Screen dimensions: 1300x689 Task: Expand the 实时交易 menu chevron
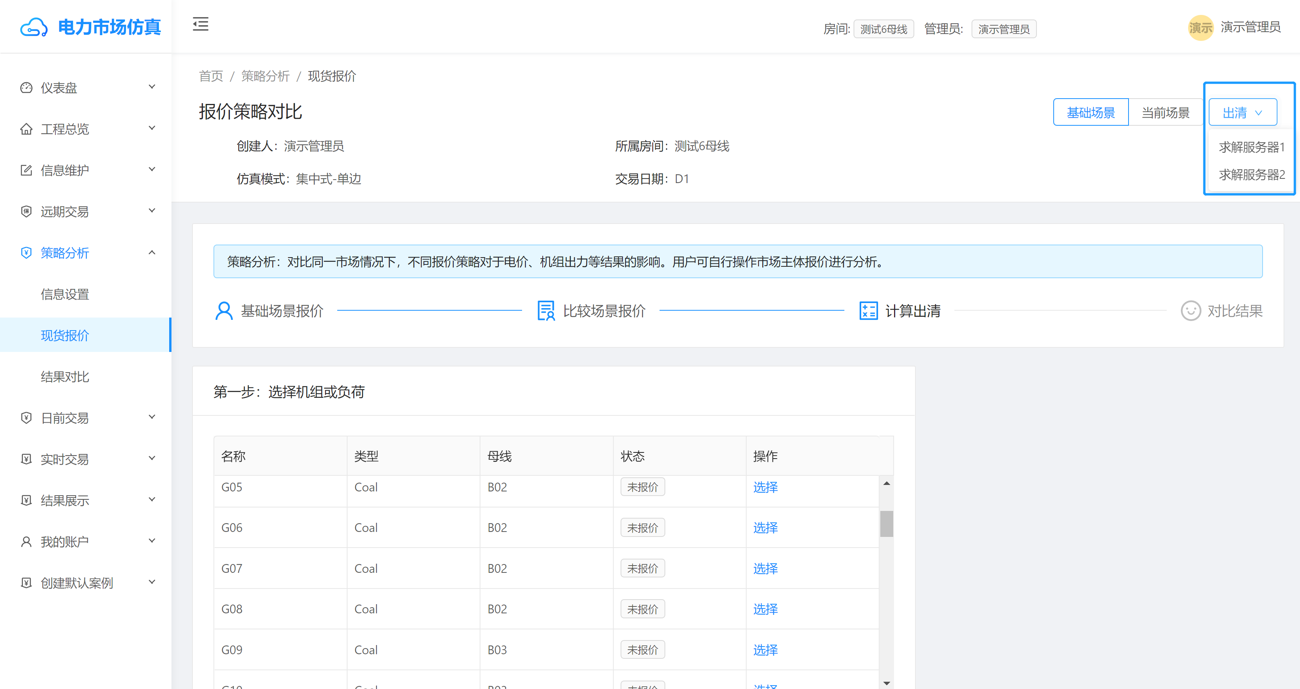click(x=152, y=458)
